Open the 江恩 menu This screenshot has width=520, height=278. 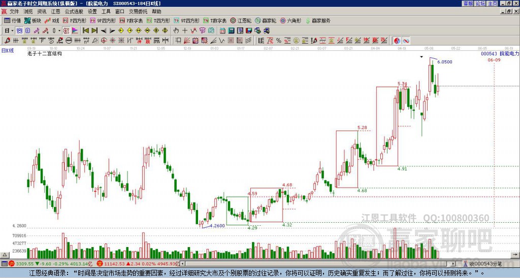55,12
